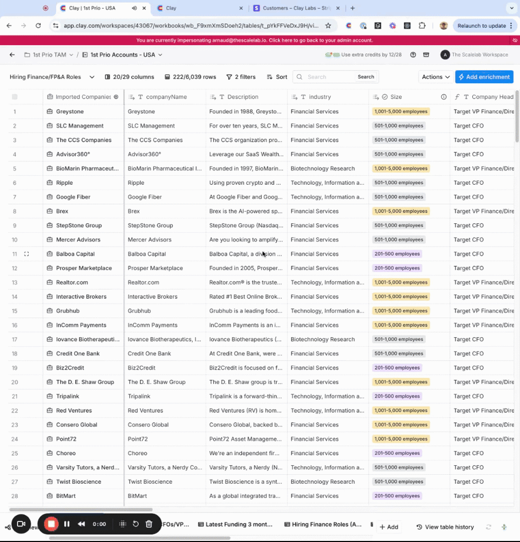520x542 pixels.
Task: Bookmark this page with the star icon
Action: pos(328,25)
